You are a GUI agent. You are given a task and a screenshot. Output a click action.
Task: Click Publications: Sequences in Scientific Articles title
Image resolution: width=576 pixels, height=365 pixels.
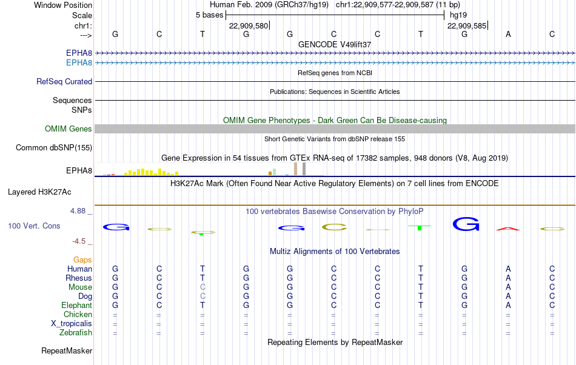[x=335, y=92]
